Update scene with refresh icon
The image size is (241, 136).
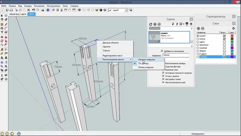click(151, 24)
